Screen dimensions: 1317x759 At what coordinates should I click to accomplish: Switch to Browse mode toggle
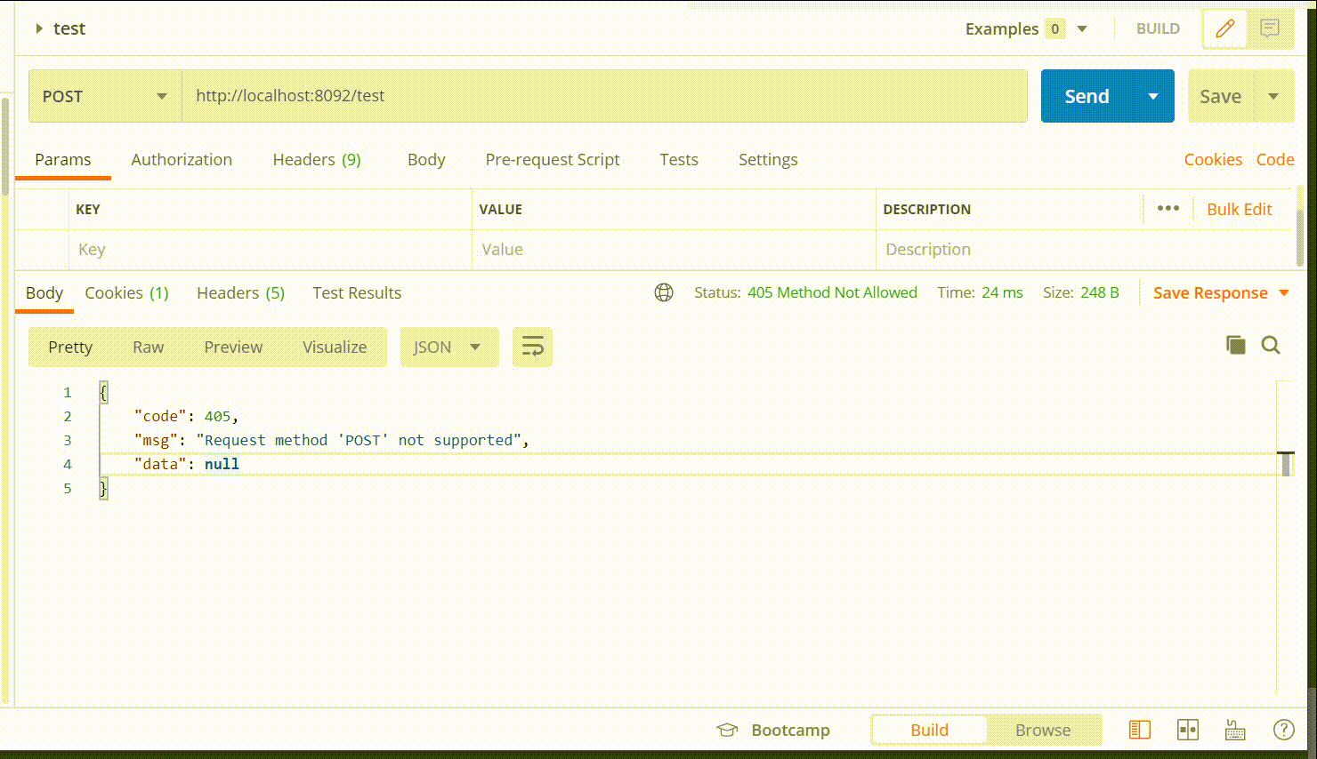(x=1043, y=730)
